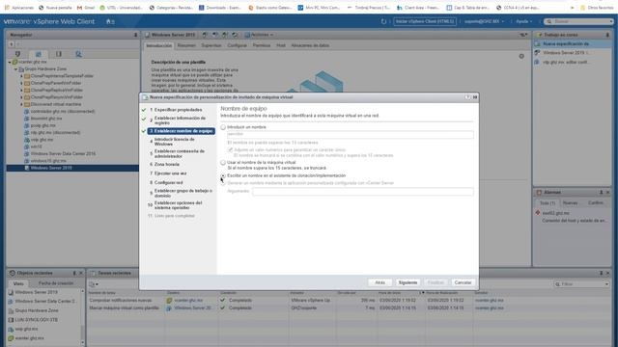Close the Objetos recientes panel

tap(81, 273)
